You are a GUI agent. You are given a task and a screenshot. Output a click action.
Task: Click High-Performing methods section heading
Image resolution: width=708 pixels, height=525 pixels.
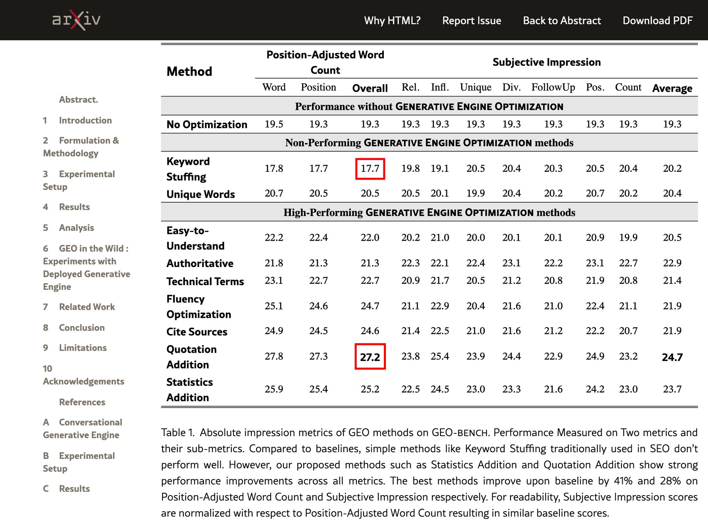click(x=429, y=212)
